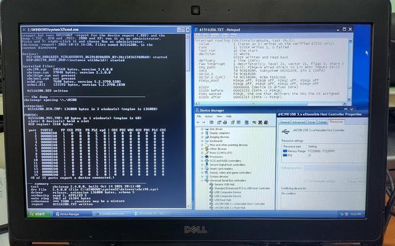The width and height of the screenshot is (395, 246).
Task: Expand Sound, video and game controllers node
Action: coord(202,173)
